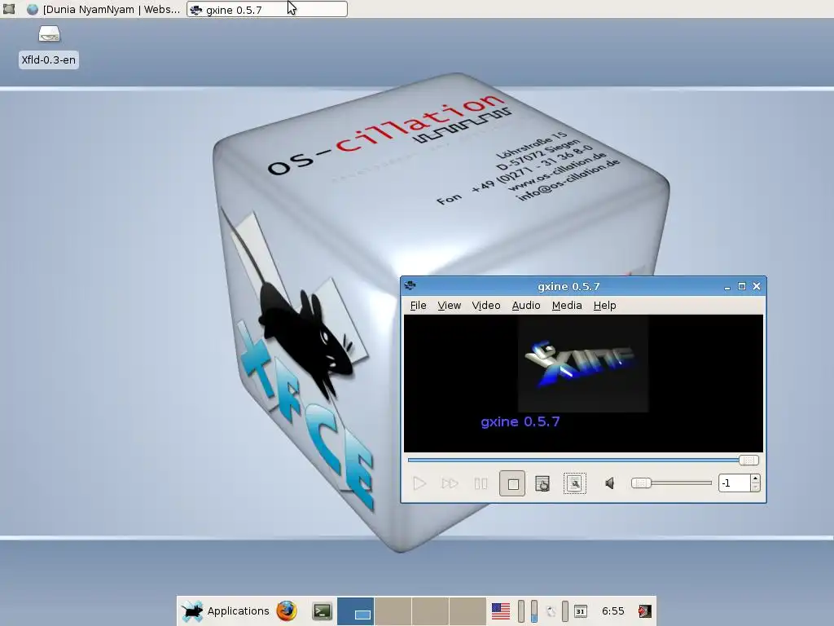Open the calendar icon showing 31
This screenshot has height=626, width=834.
[580, 611]
